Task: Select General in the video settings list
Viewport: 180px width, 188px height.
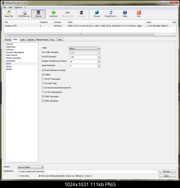Action: [9, 44]
